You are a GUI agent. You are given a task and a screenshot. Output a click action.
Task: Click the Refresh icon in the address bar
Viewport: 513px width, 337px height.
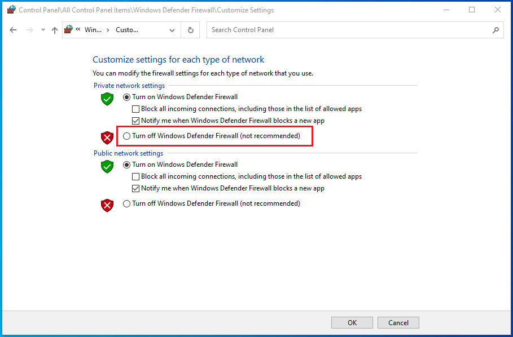pos(190,30)
